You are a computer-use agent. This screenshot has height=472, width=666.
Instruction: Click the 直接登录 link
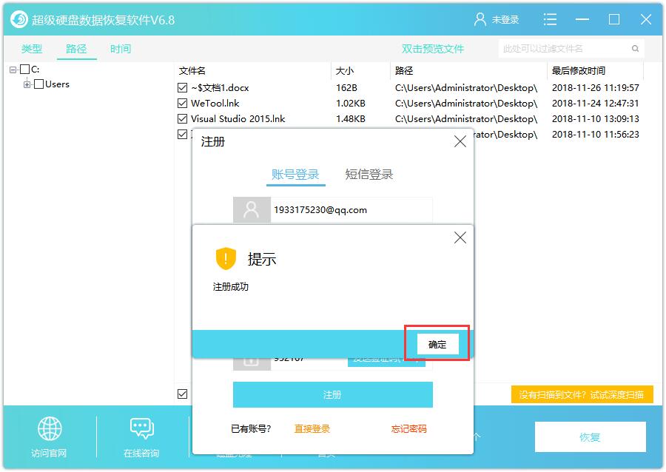[312, 429]
